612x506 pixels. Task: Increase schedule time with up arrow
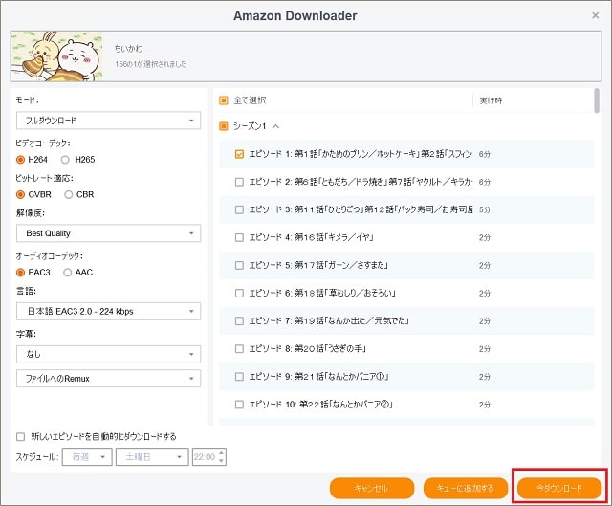tap(221, 452)
